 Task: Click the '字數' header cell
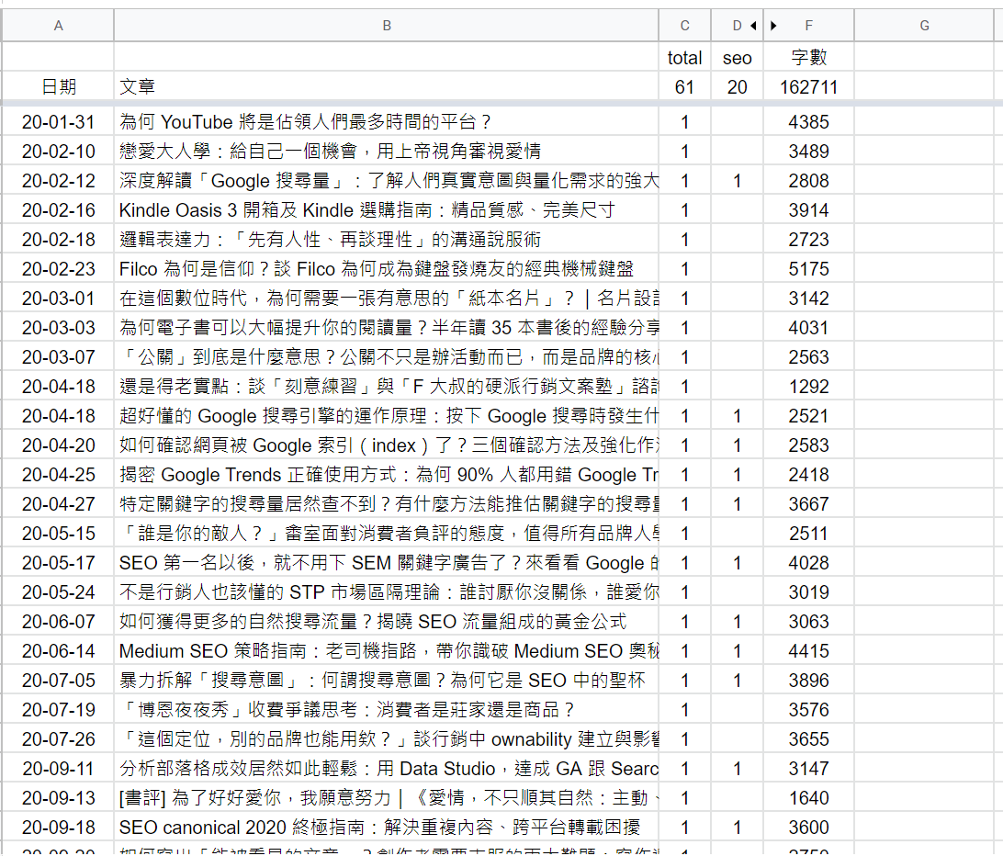pyautogui.click(x=808, y=58)
